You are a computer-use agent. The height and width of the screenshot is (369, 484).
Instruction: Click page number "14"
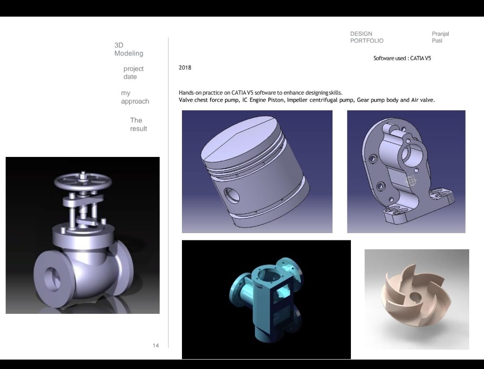[x=156, y=345]
